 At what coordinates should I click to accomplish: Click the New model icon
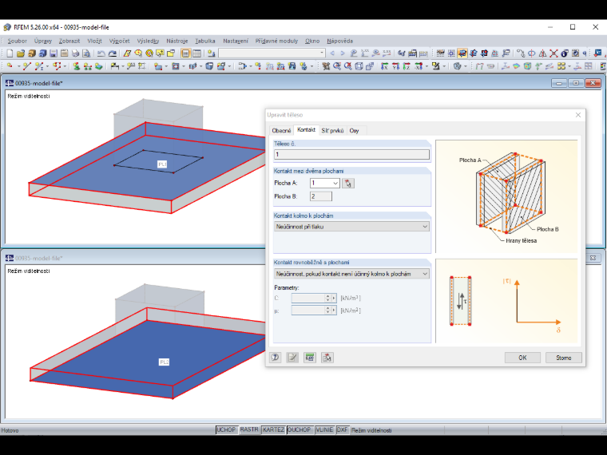pos(10,53)
